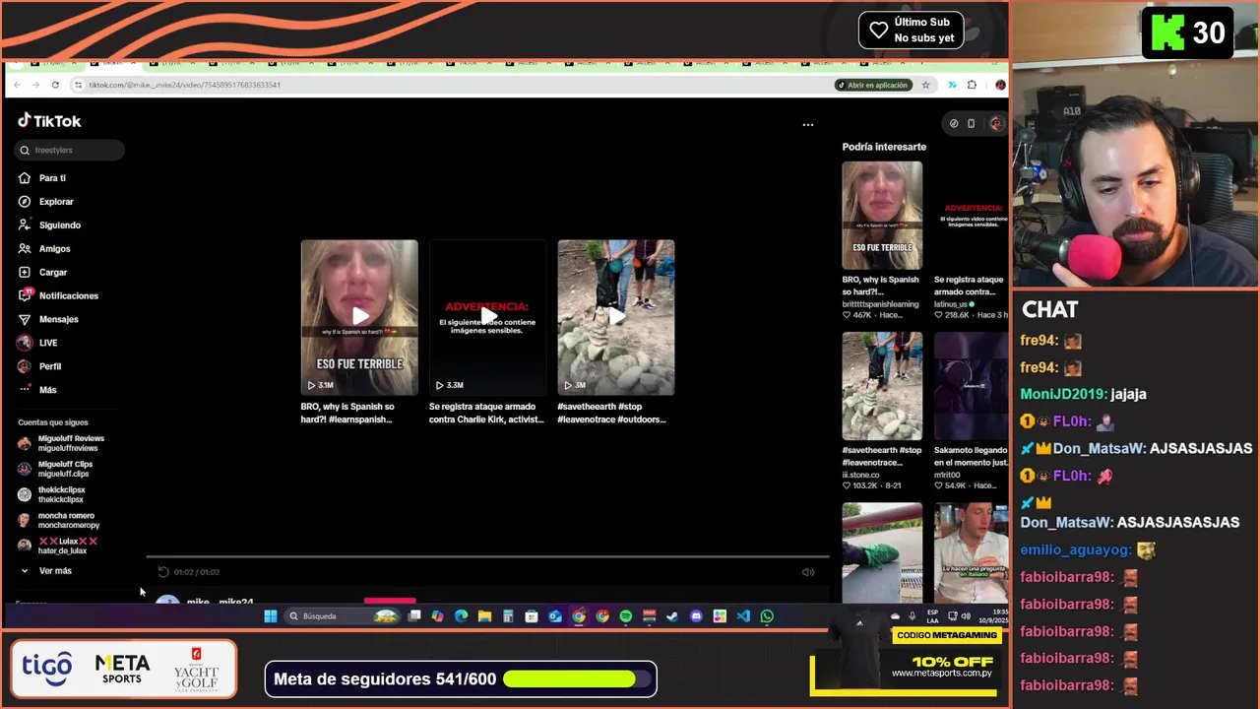Play the stacked stones video in center
This screenshot has width=1260, height=709.
point(616,317)
